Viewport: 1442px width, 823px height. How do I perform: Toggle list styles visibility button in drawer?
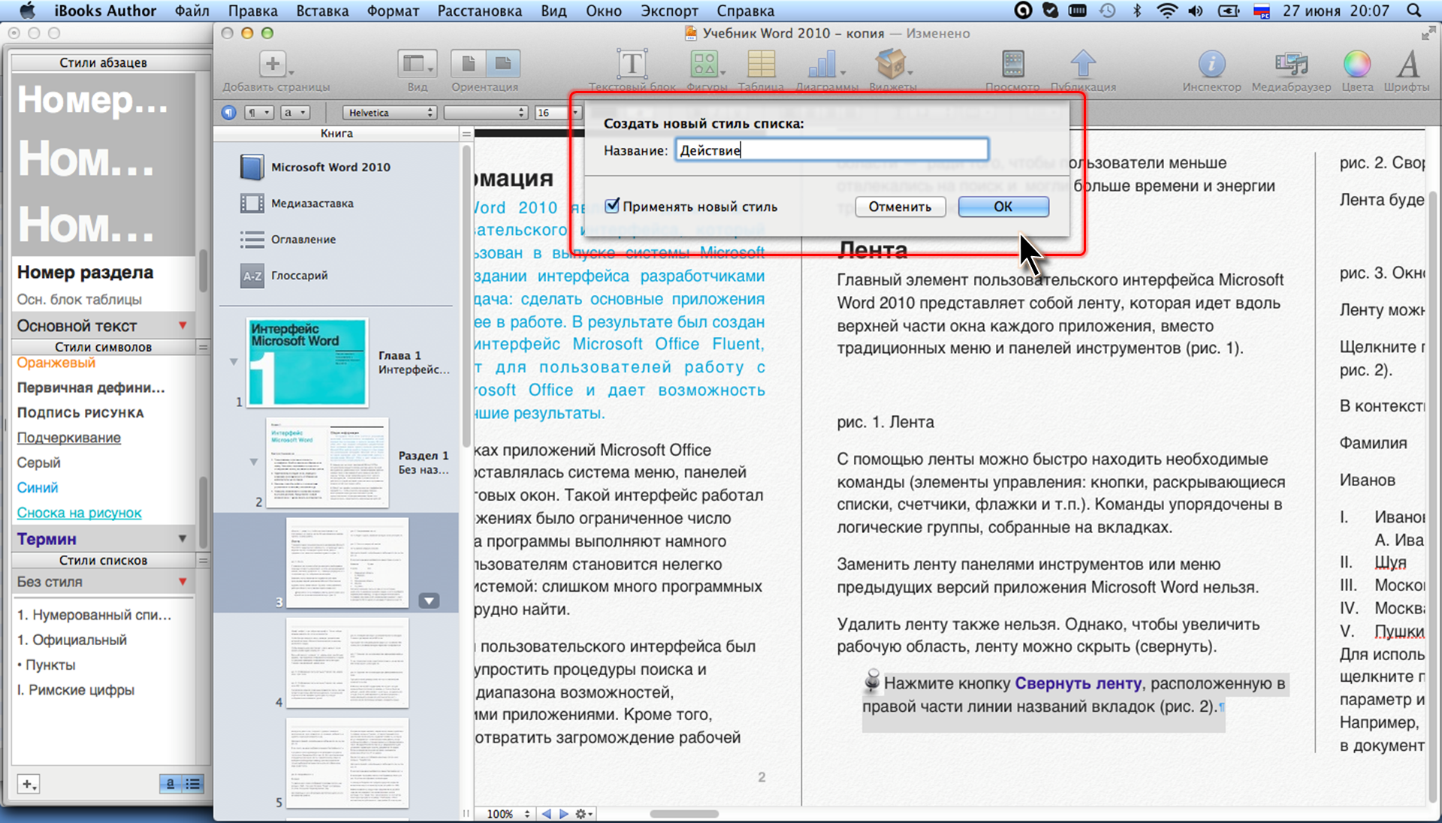tap(193, 784)
